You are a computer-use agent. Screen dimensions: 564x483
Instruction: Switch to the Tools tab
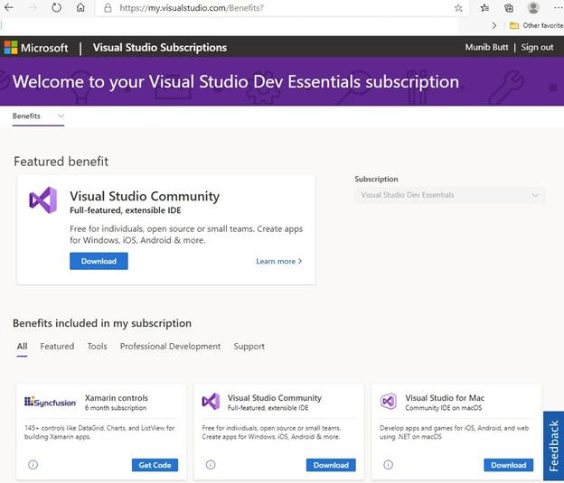pos(97,346)
